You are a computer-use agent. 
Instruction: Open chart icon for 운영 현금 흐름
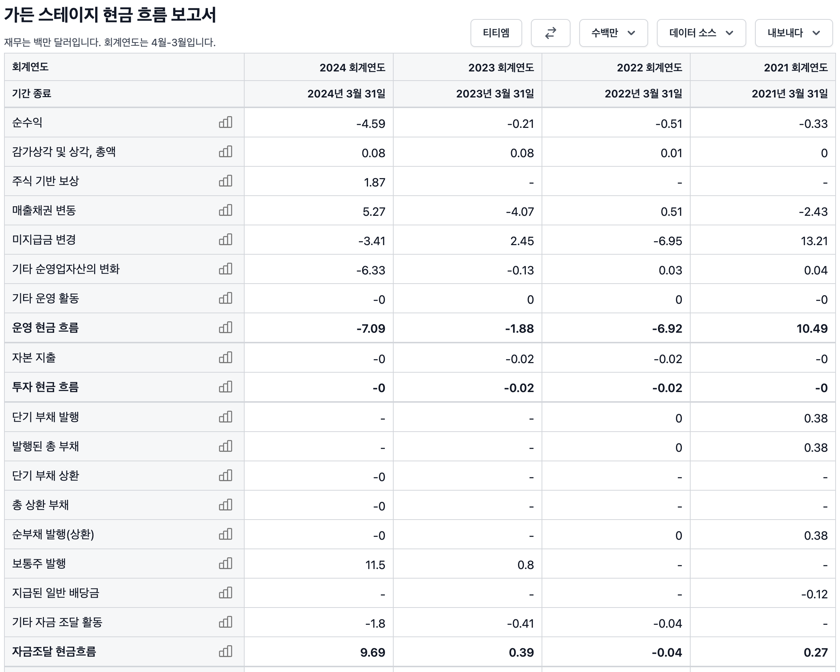pyautogui.click(x=225, y=328)
